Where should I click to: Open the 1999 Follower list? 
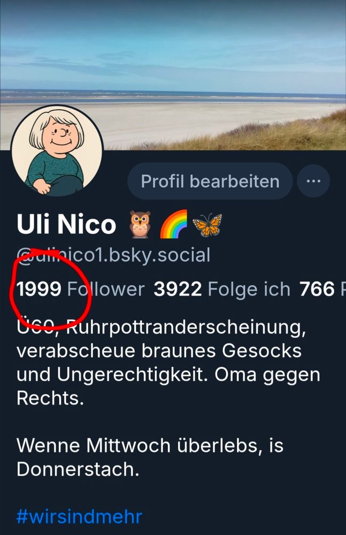81,289
